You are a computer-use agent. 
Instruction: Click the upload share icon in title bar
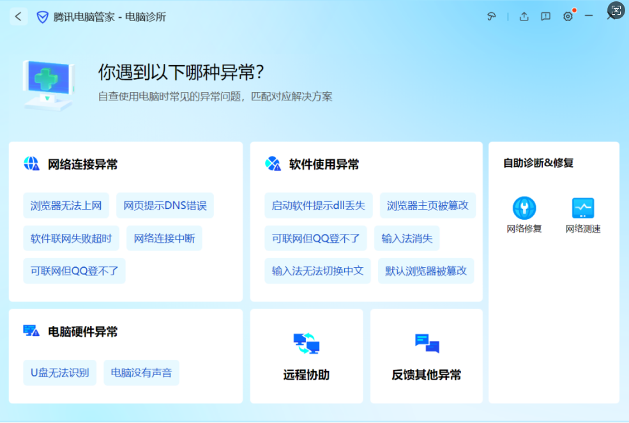pyautogui.click(x=524, y=17)
